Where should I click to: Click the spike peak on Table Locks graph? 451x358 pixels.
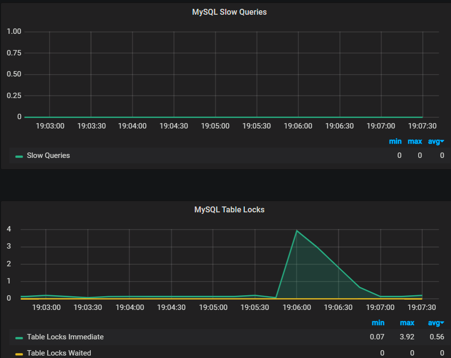(x=296, y=230)
